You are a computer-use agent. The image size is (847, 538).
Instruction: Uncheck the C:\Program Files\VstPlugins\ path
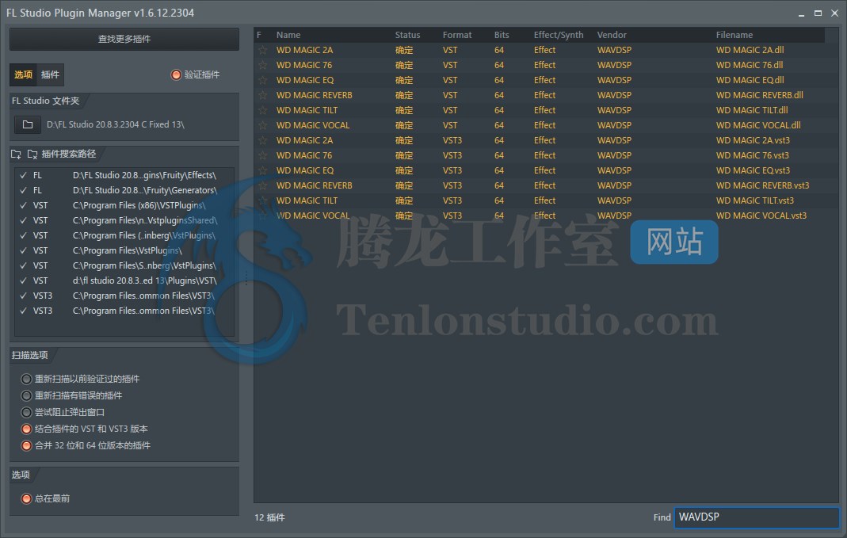[x=23, y=250]
